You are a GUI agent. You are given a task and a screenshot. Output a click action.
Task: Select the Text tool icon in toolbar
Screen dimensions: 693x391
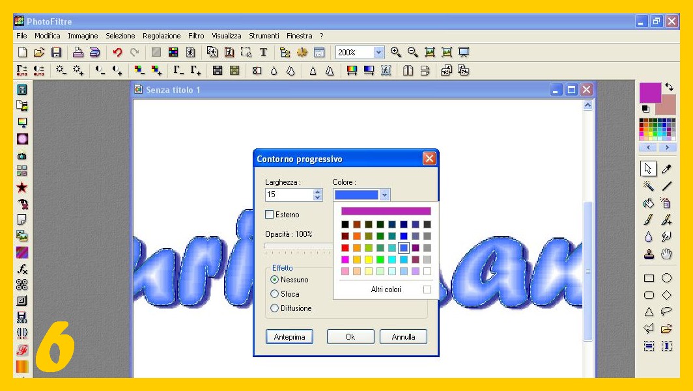tap(263, 53)
